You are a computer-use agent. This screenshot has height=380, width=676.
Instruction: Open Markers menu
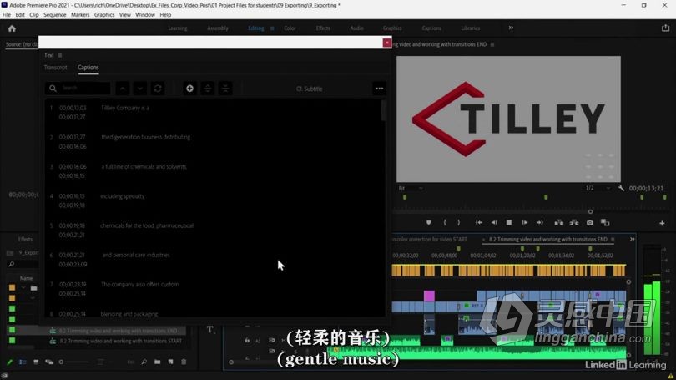pyautogui.click(x=80, y=15)
